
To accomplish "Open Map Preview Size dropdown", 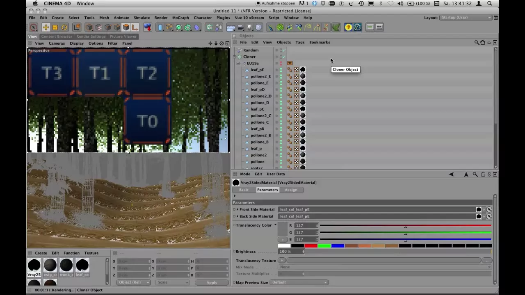I will 299,282.
